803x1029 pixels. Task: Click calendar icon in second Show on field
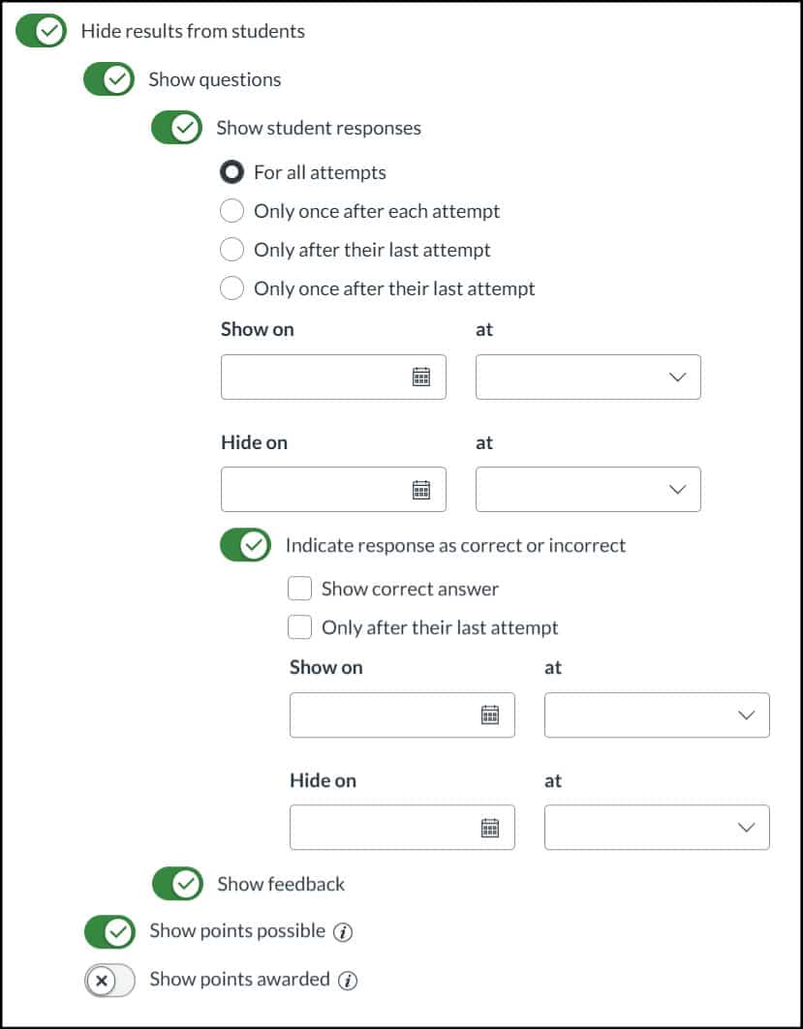click(490, 715)
